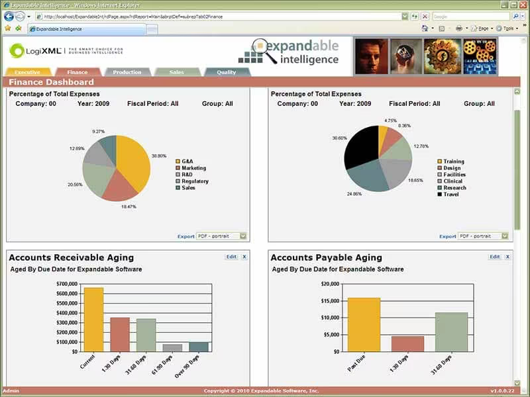
Task: Click the Over 90 Days receivable bar
Action: click(199, 347)
